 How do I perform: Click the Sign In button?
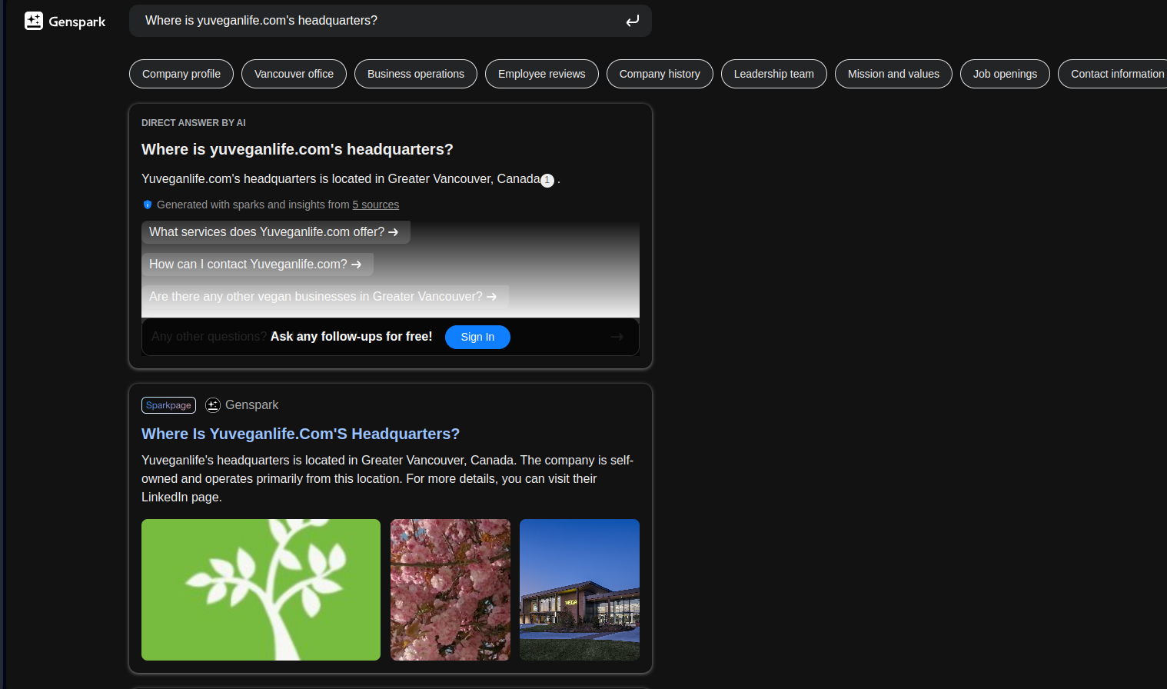[477, 337]
